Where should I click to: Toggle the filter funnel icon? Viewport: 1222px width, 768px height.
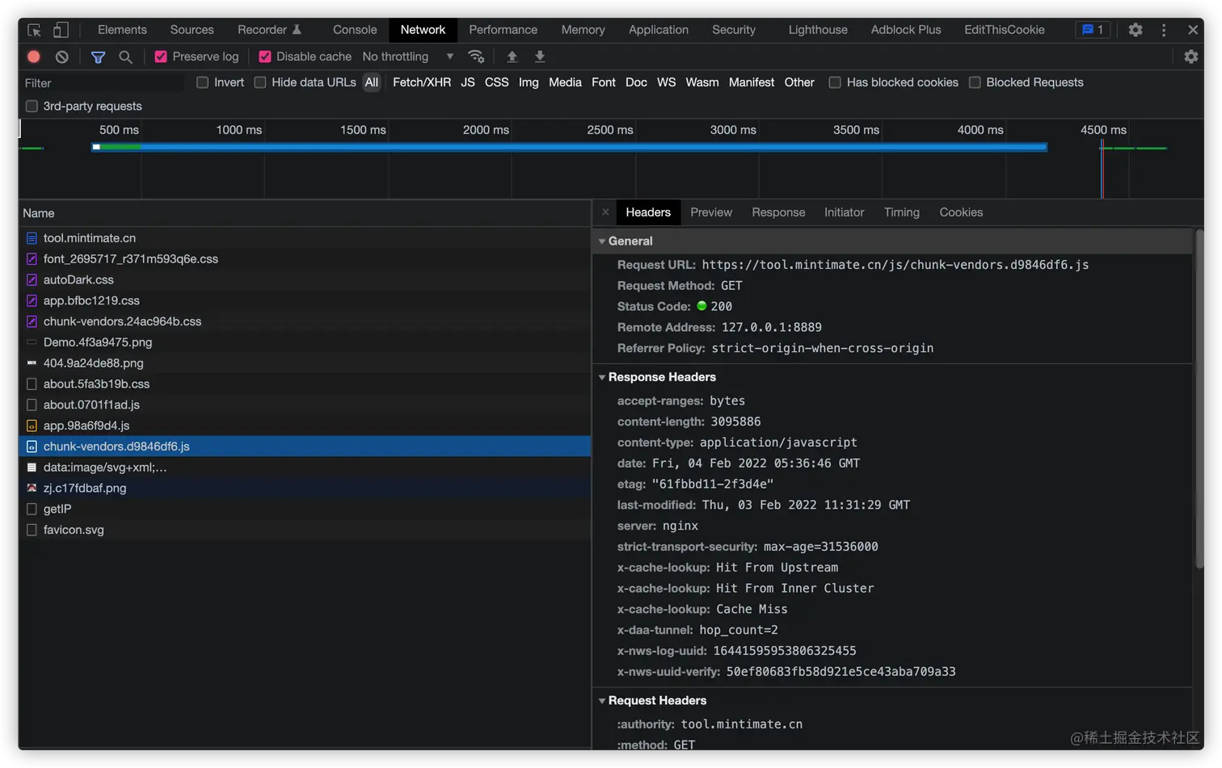98,57
